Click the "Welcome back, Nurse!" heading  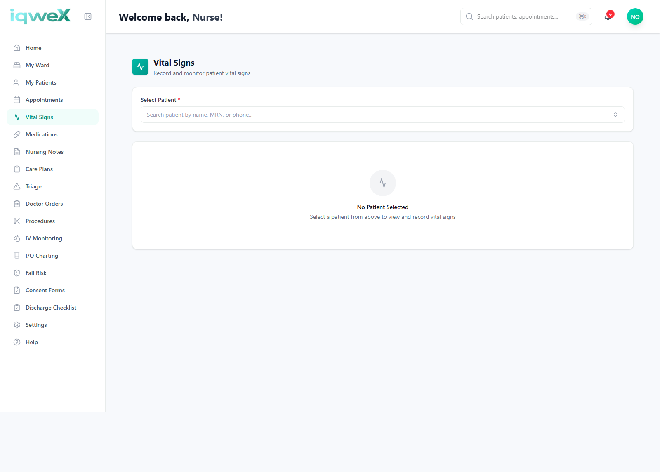point(171,17)
